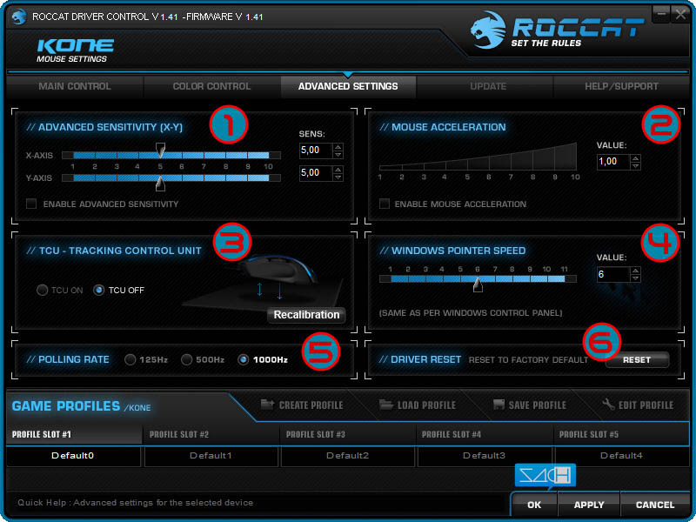Screen dimensions: 696x522
Task: Select the TCU OFF radio button
Action: [x=98, y=291]
